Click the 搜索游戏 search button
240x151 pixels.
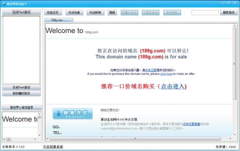coord(229,12)
